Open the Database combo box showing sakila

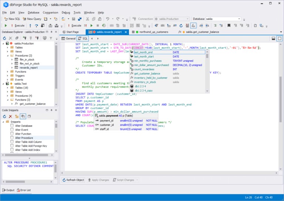tap(223, 19)
